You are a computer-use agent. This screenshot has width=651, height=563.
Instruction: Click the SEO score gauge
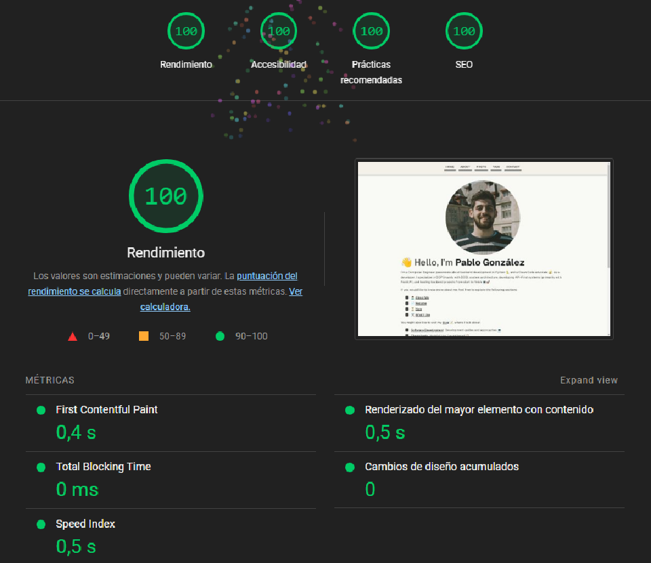click(464, 30)
